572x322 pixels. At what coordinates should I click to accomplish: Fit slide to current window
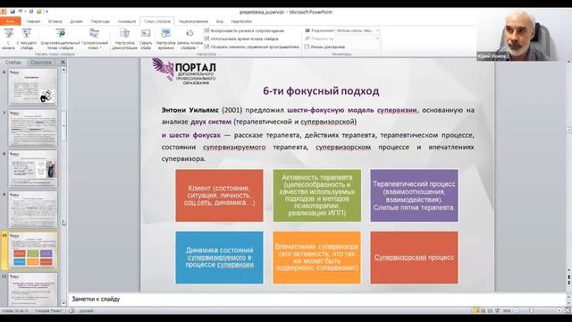coord(568,310)
